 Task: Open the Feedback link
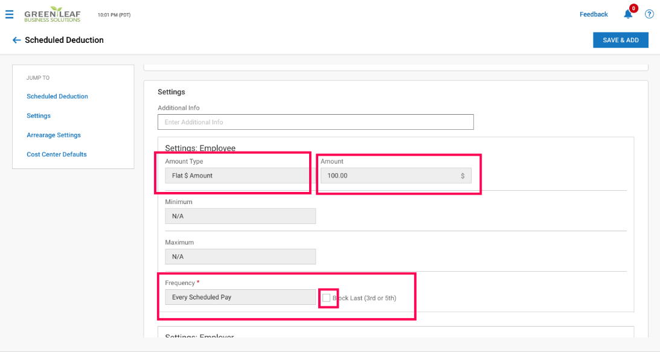[594, 14]
